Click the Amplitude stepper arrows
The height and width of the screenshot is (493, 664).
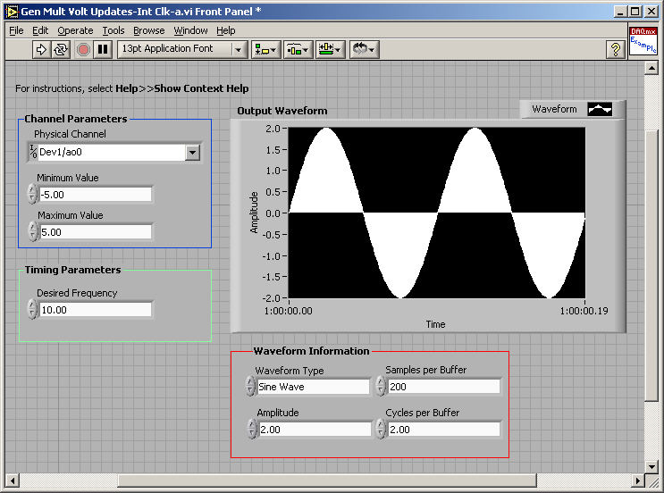[252, 429]
